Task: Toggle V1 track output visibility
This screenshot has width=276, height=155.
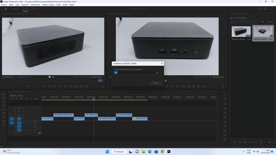Action: tap(27, 119)
